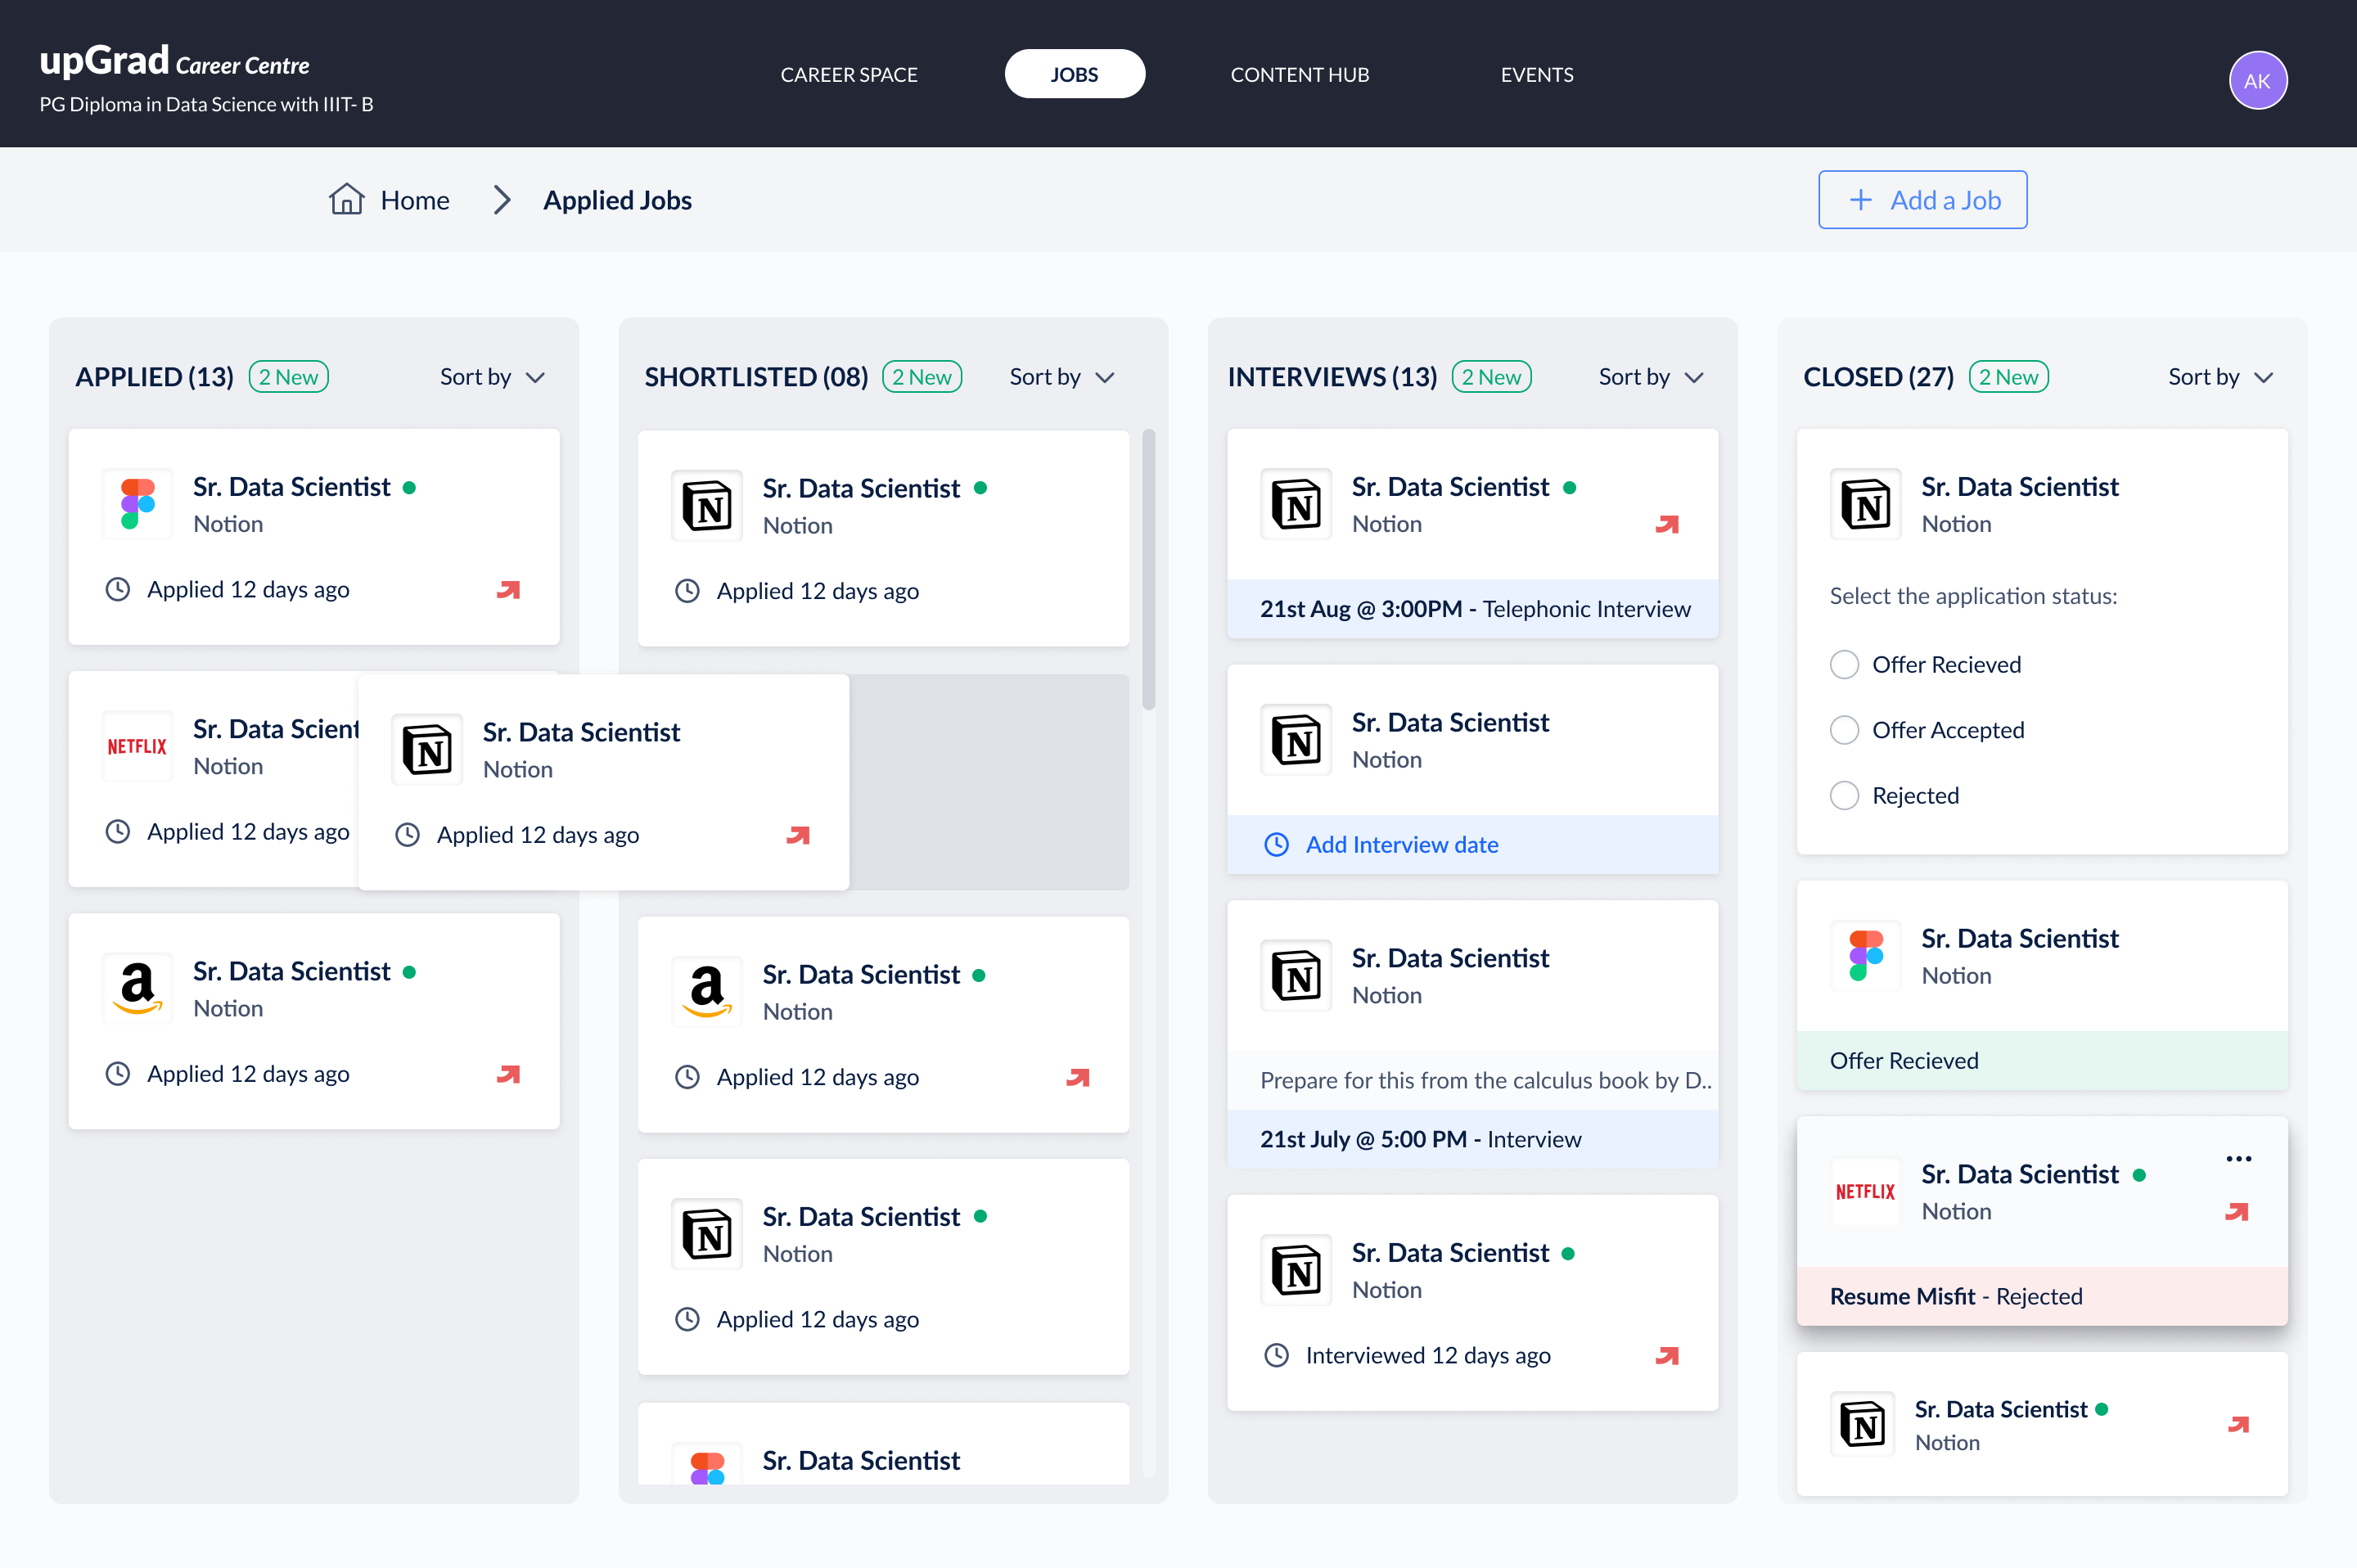Select the Jobs tab
2357x1568 pixels.
1074,74
